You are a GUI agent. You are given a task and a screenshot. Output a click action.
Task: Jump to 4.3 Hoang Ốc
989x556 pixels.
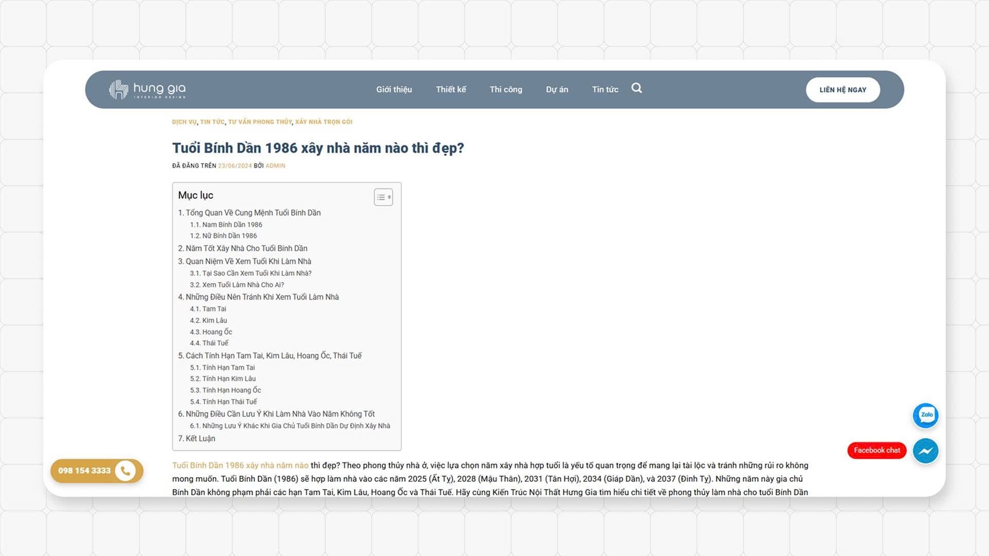(211, 332)
